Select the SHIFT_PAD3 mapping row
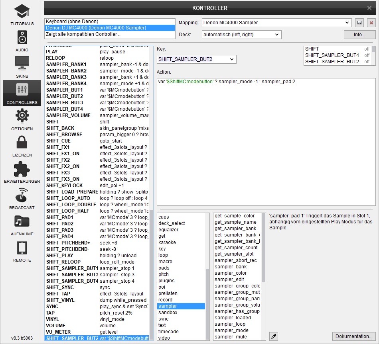This screenshot has height=344, width=379. click(97, 230)
